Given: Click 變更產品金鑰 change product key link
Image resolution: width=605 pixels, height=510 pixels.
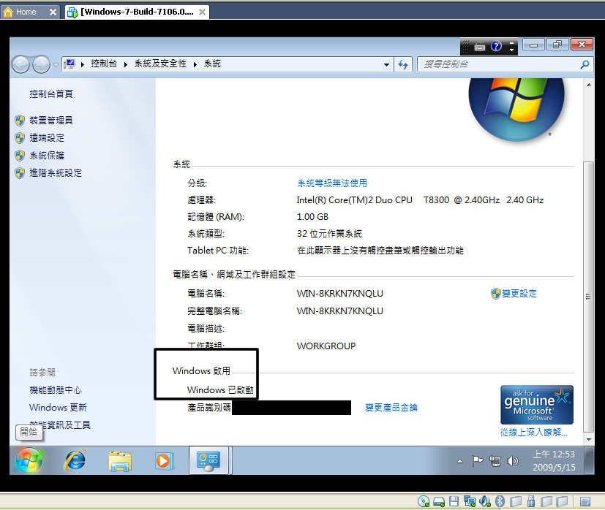Looking at the screenshot, I should click(391, 408).
